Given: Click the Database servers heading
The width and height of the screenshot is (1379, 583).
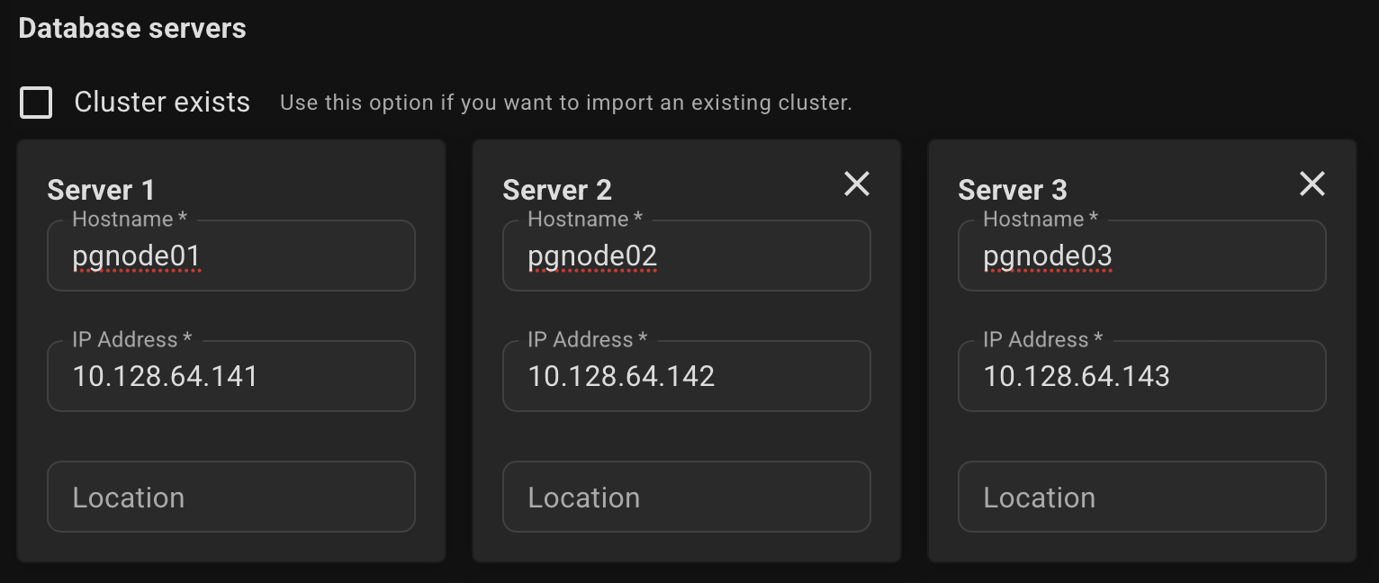Looking at the screenshot, I should tap(132, 28).
